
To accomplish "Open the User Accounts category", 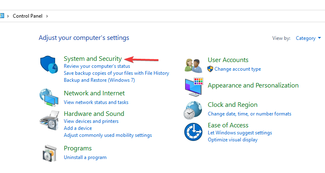I will (x=228, y=60).
